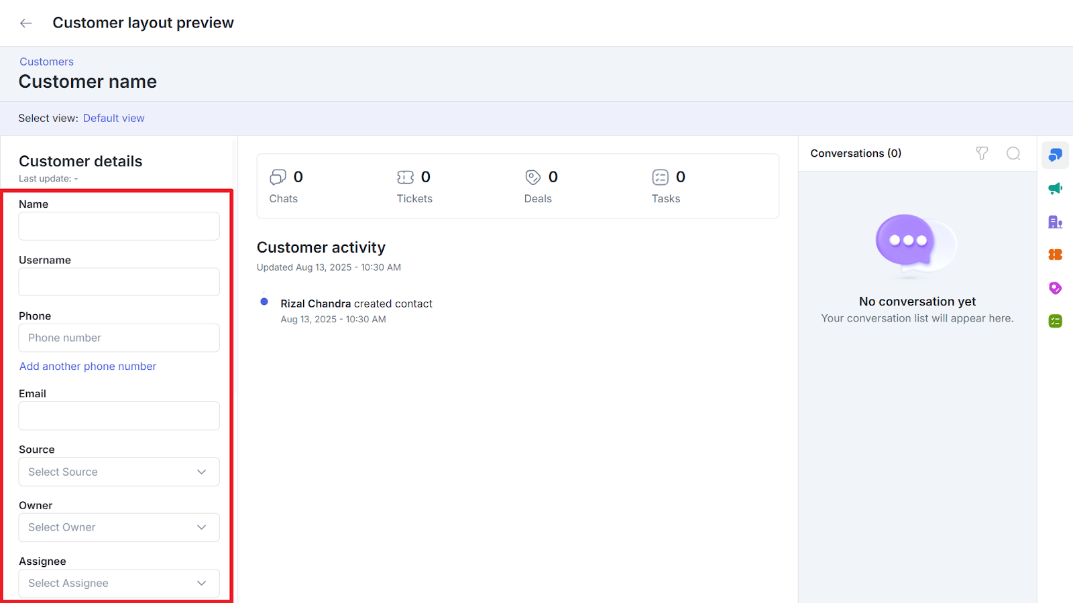Click the back arrow icon
Screen dimensions: 1073x603
(x=26, y=23)
